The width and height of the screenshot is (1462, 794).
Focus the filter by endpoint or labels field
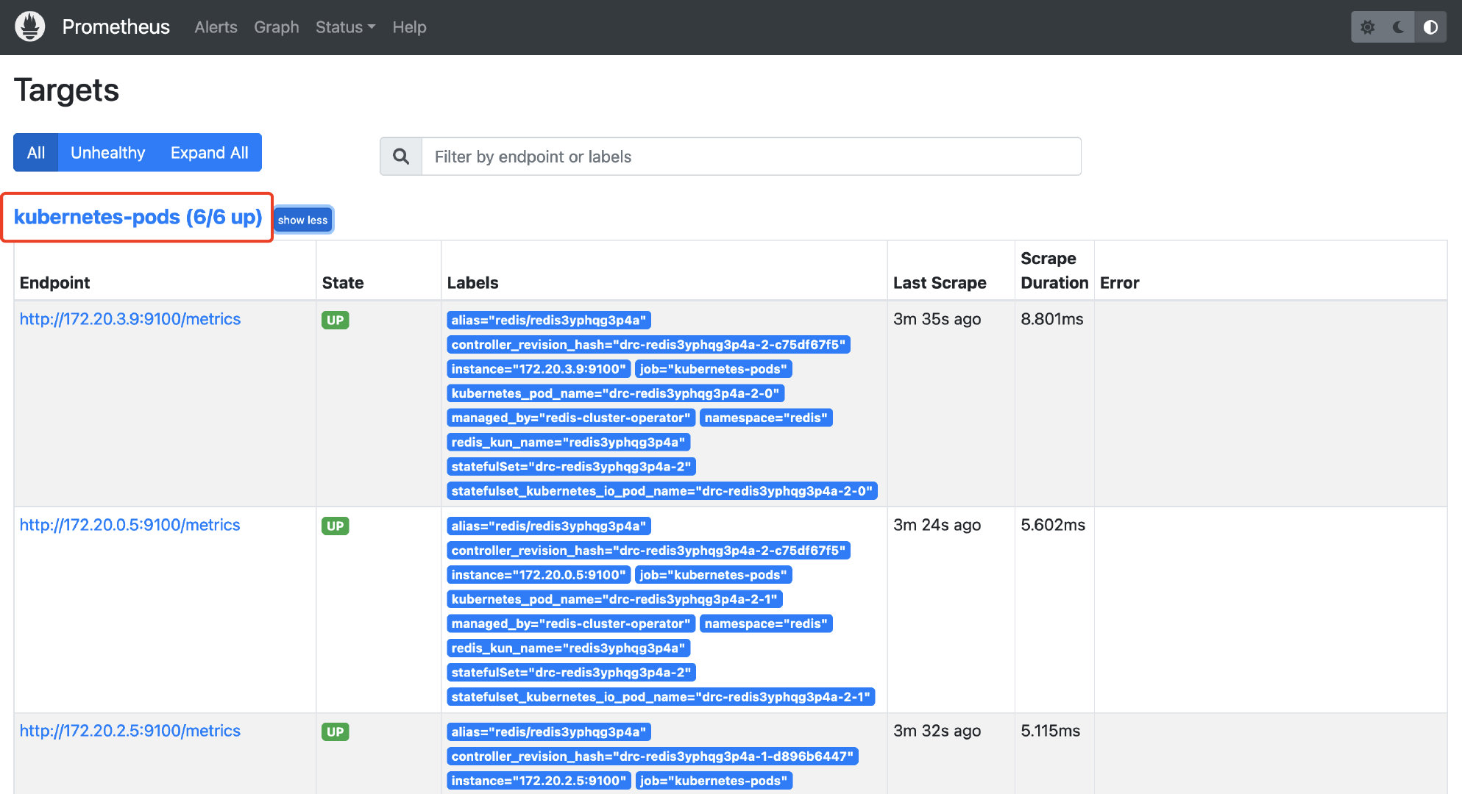point(750,157)
